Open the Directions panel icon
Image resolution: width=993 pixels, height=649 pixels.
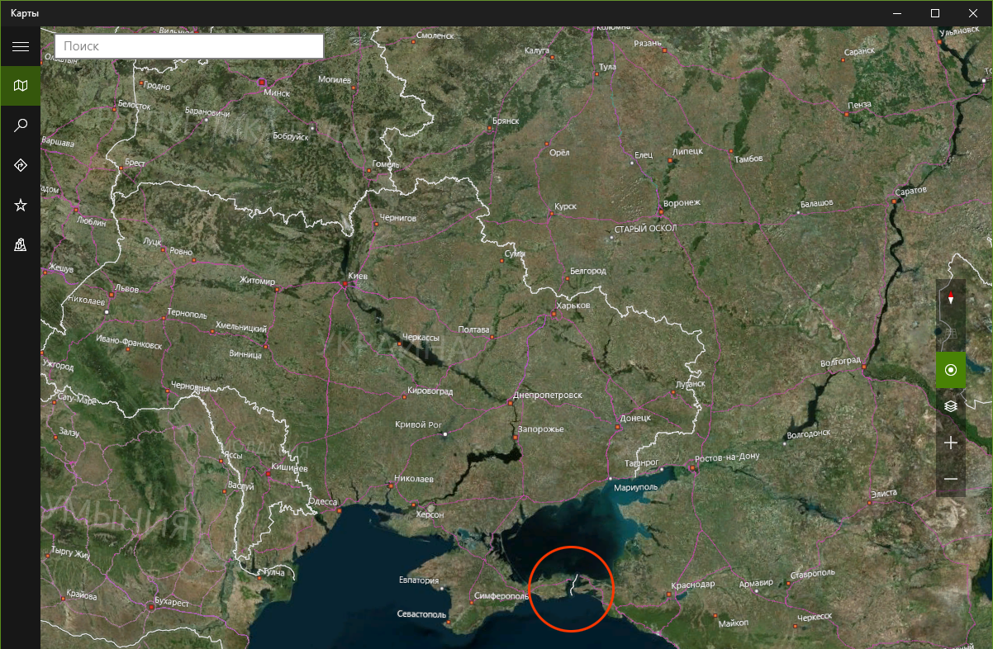(x=20, y=165)
